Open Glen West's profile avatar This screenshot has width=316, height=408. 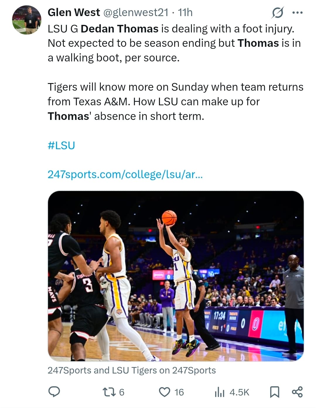click(27, 20)
